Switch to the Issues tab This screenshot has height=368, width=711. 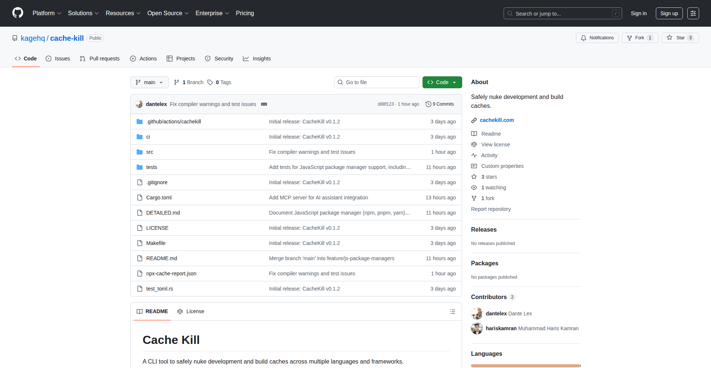(58, 59)
